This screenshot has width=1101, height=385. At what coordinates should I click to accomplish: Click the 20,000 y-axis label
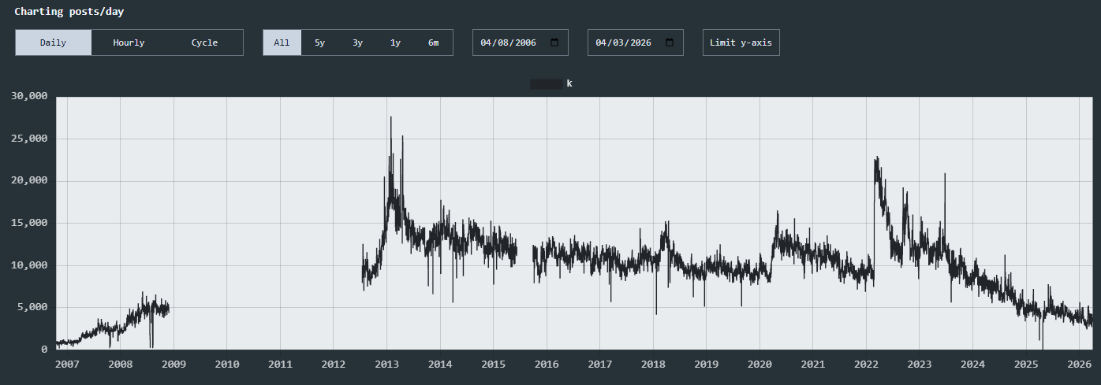[x=30, y=181]
